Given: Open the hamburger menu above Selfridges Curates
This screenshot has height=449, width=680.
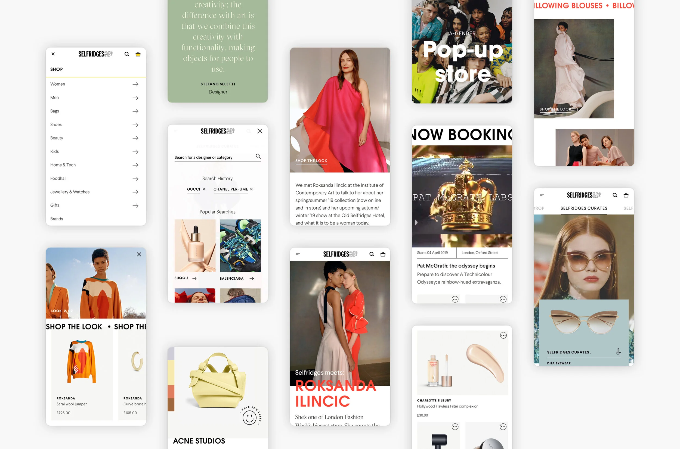Looking at the screenshot, I should [x=542, y=195].
